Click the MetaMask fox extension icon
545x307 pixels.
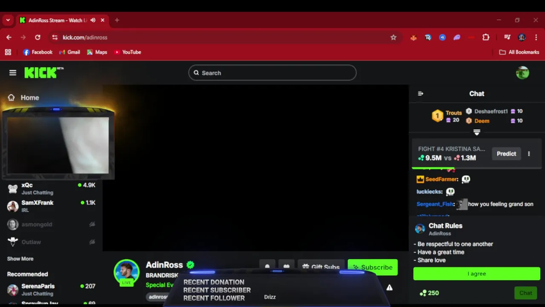tap(413, 38)
